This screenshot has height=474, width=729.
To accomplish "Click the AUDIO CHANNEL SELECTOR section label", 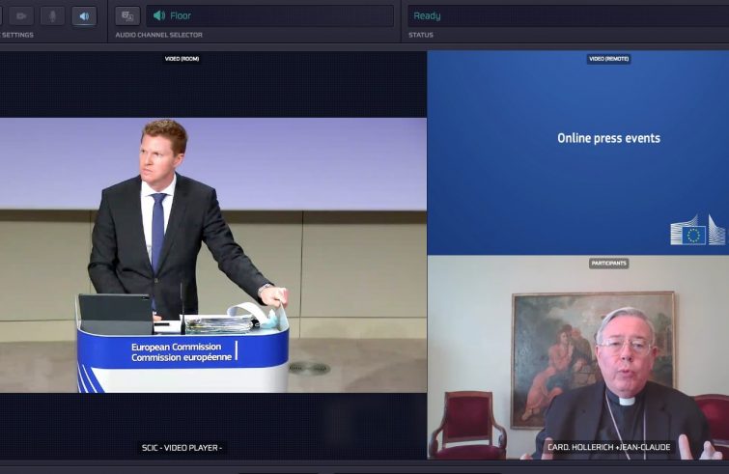I will tap(158, 36).
